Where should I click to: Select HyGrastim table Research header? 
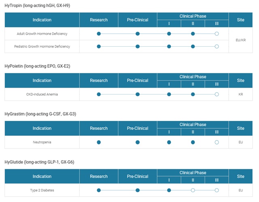pos(99,128)
